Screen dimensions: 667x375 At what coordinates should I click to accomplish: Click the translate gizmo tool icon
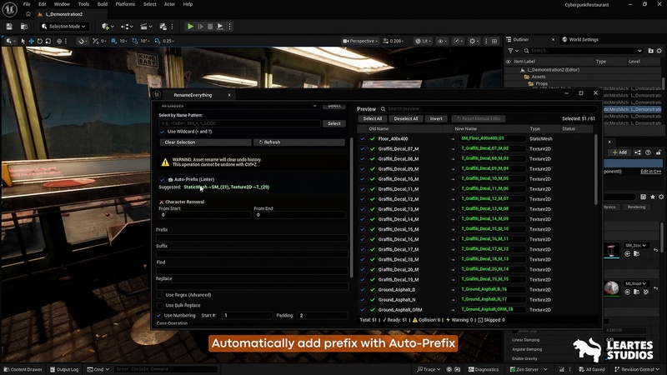point(32,41)
